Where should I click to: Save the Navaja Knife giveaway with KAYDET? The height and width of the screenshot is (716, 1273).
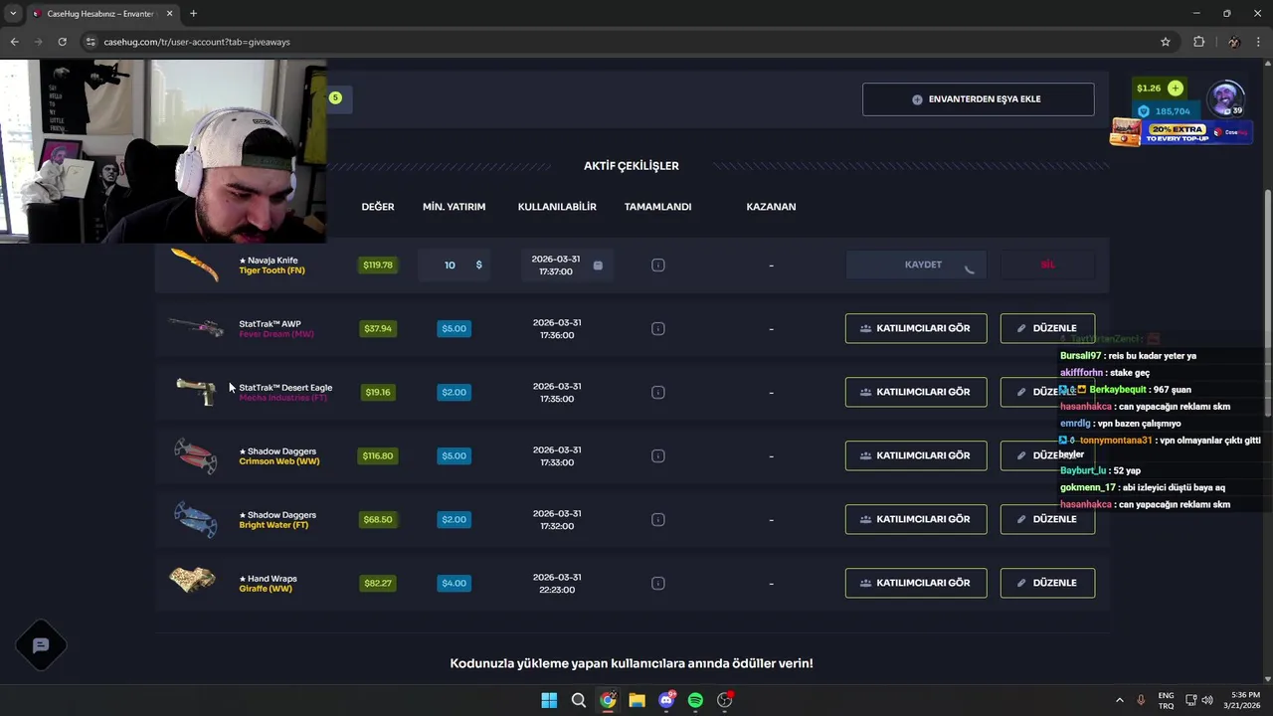click(x=916, y=266)
